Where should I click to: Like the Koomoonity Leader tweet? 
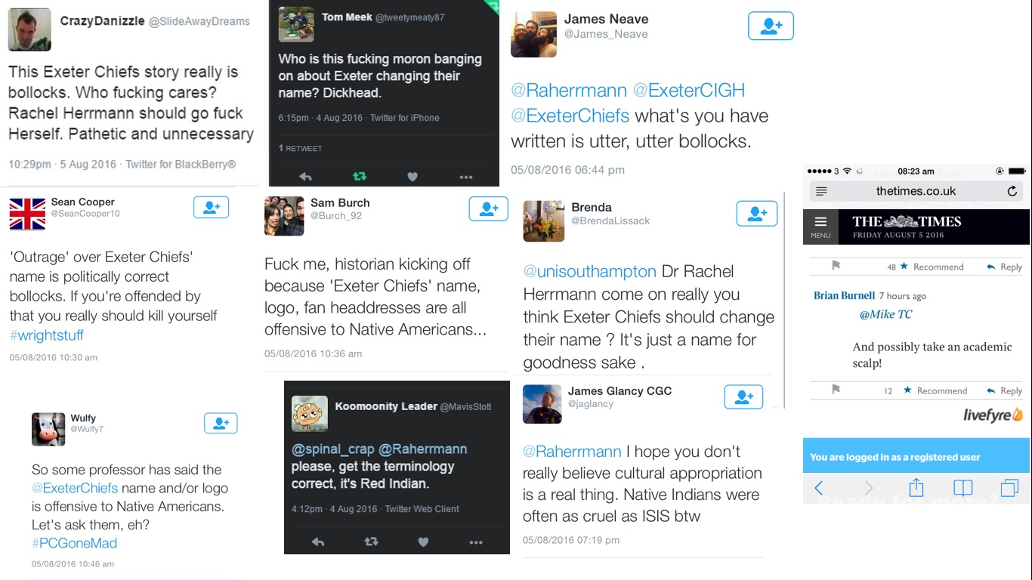[x=423, y=541]
